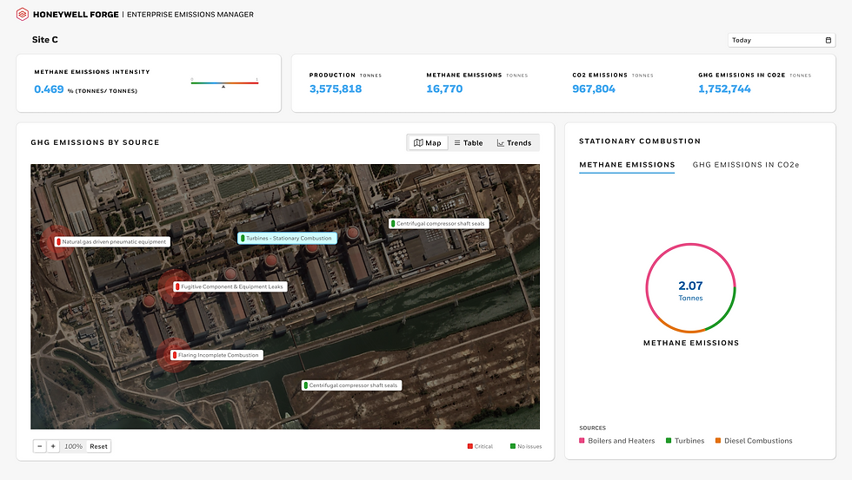The image size is (852, 480).
Task: Click the pink Boilers and Heaters swatch
Action: pos(582,440)
